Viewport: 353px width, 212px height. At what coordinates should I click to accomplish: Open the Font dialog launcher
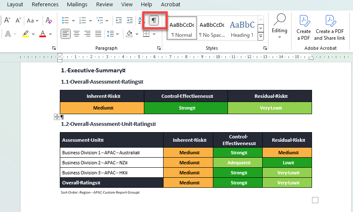(54, 48)
